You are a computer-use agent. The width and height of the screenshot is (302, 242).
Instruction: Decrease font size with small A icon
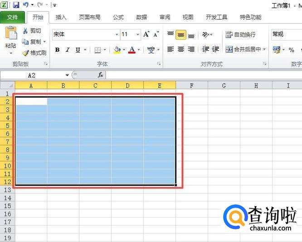pyautogui.click(x=156, y=34)
